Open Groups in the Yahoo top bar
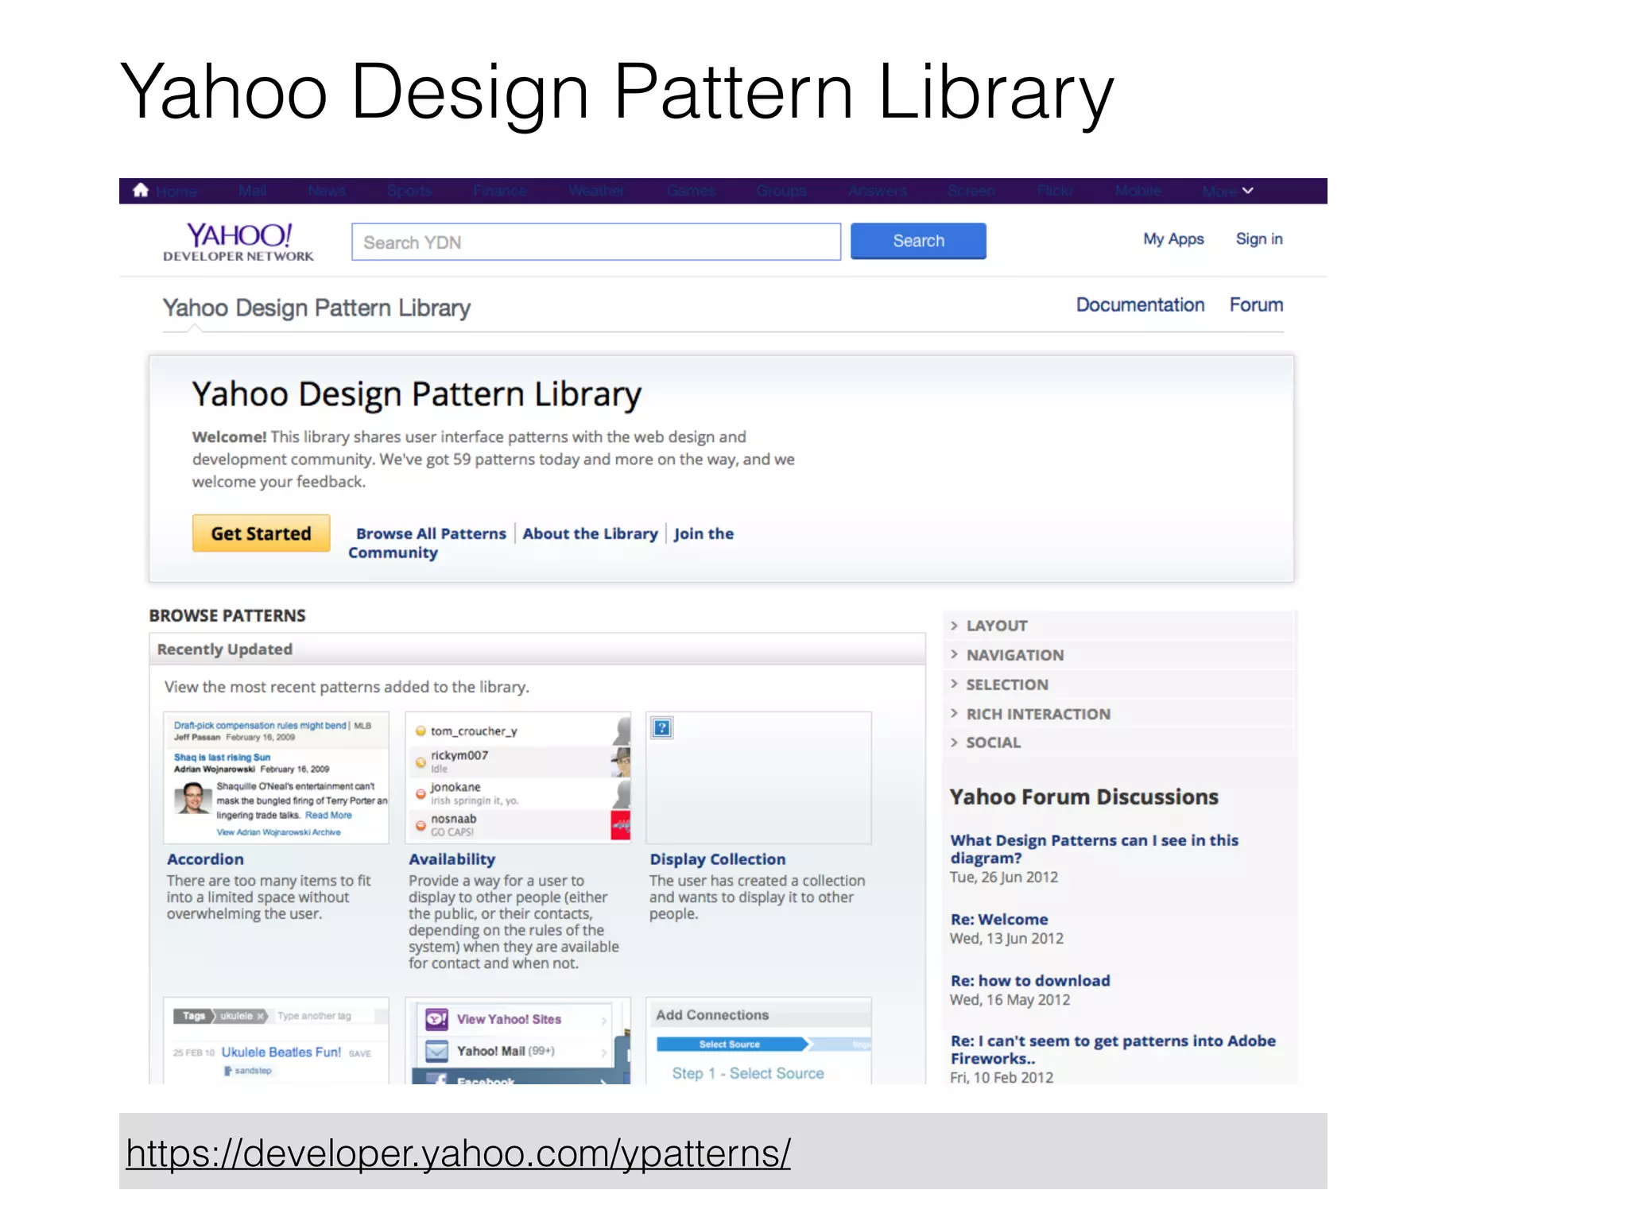This screenshot has width=1628, height=1221. click(781, 191)
